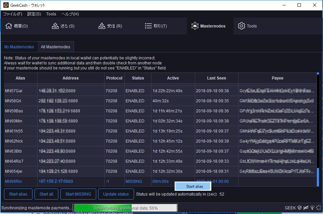
Task: Open the 設定(S) menu
Action: [34, 14]
